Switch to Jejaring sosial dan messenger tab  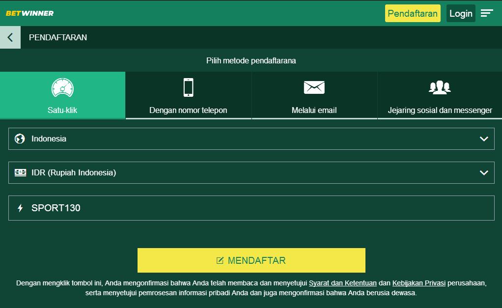pos(440,95)
